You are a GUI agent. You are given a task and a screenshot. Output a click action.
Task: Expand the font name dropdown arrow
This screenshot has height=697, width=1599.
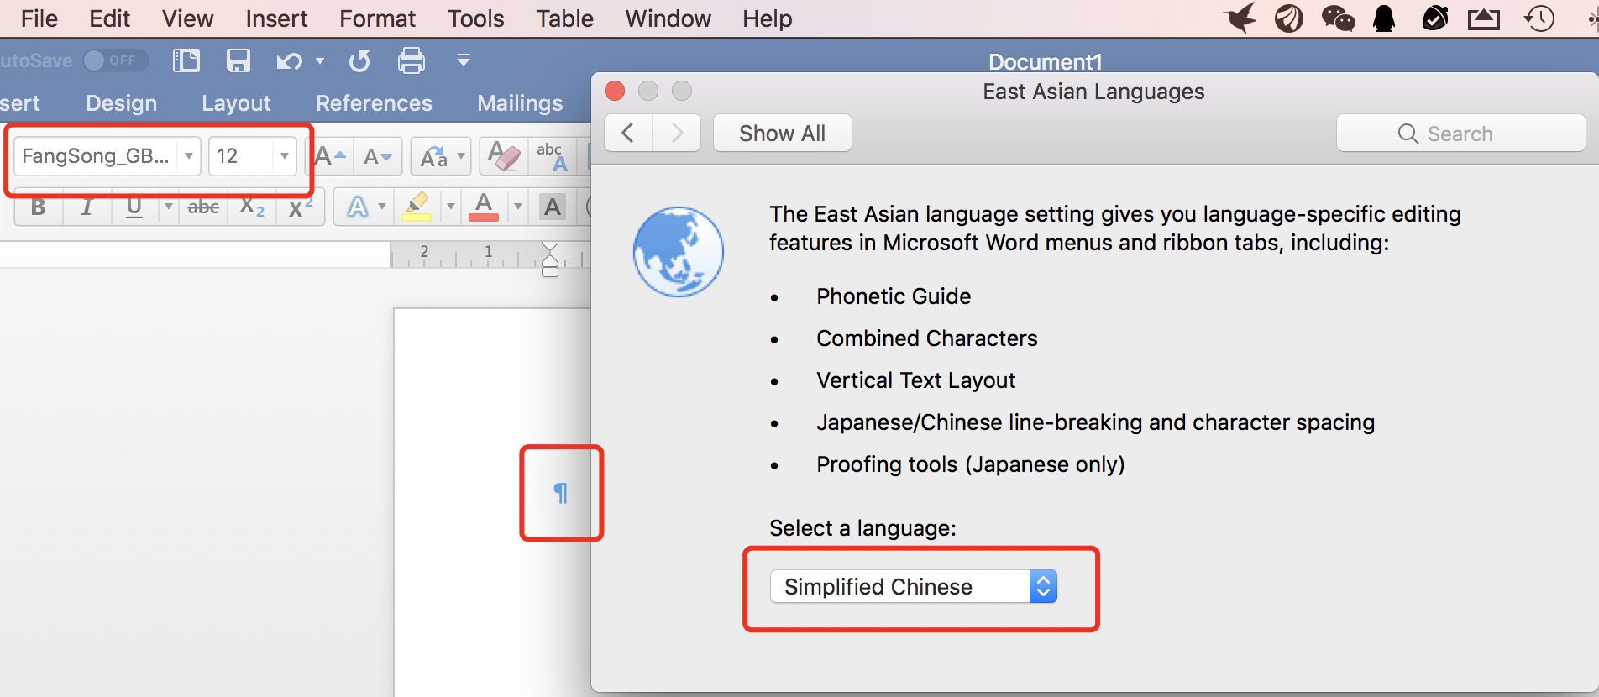coord(189,156)
